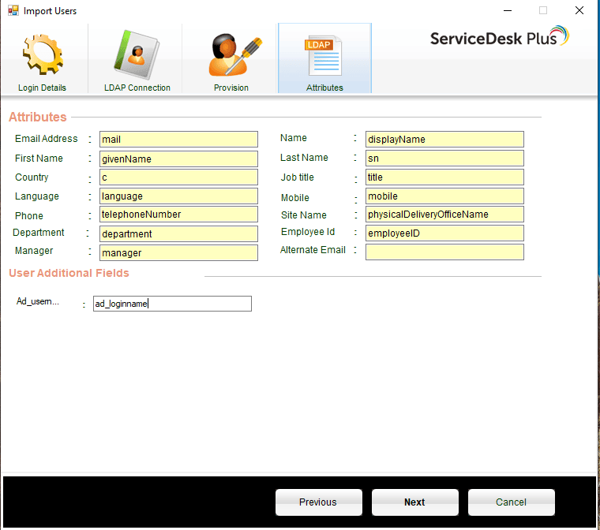This screenshot has width=600, height=530.
Task: Focus the Name field with displayName
Action: pos(444,140)
